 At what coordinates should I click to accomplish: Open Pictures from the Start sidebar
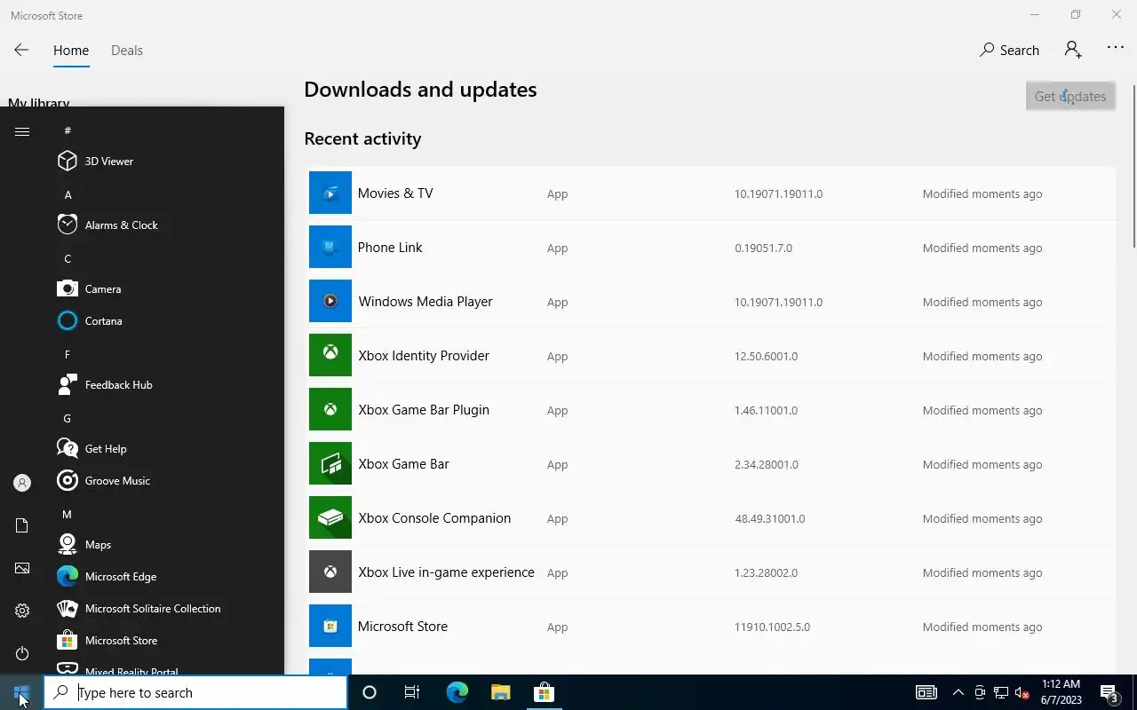pos(22,568)
